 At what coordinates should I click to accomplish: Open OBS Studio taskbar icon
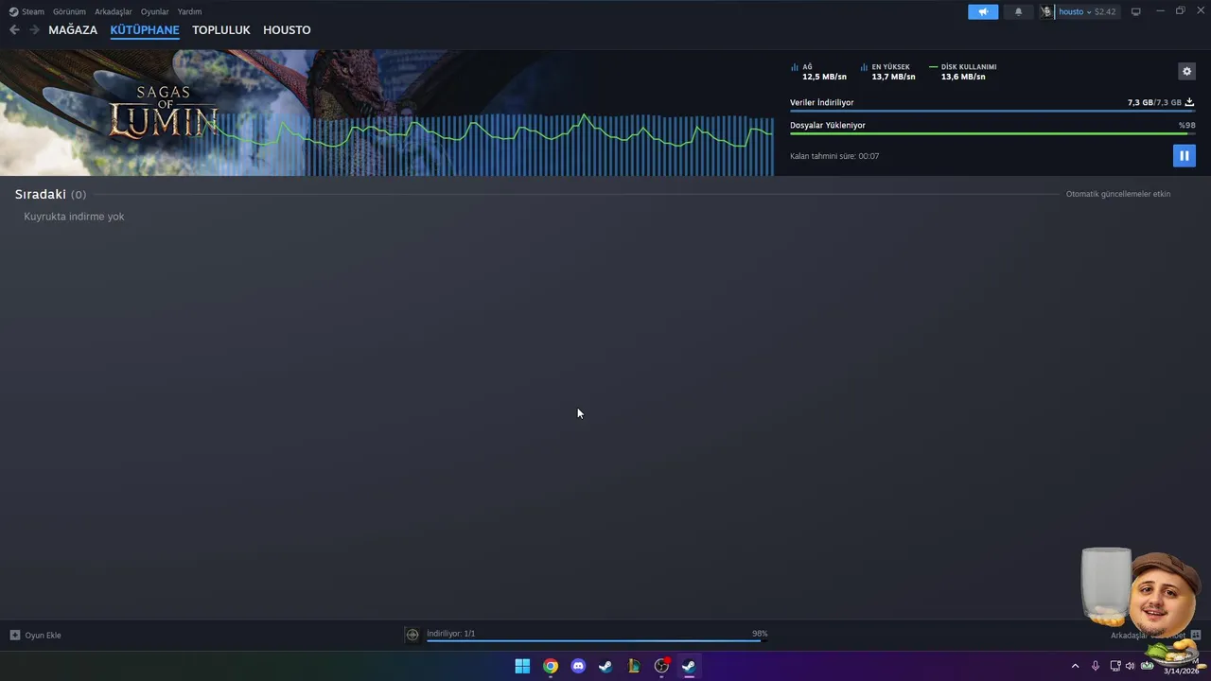[x=661, y=666]
